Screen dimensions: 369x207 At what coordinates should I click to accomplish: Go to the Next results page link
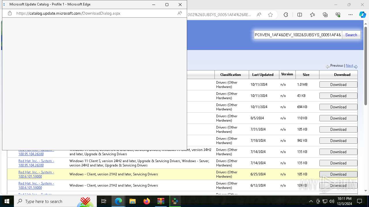tap(349, 66)
